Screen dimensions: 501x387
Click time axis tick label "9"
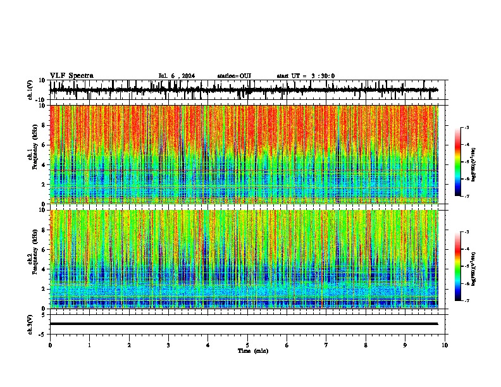point(405,345)
